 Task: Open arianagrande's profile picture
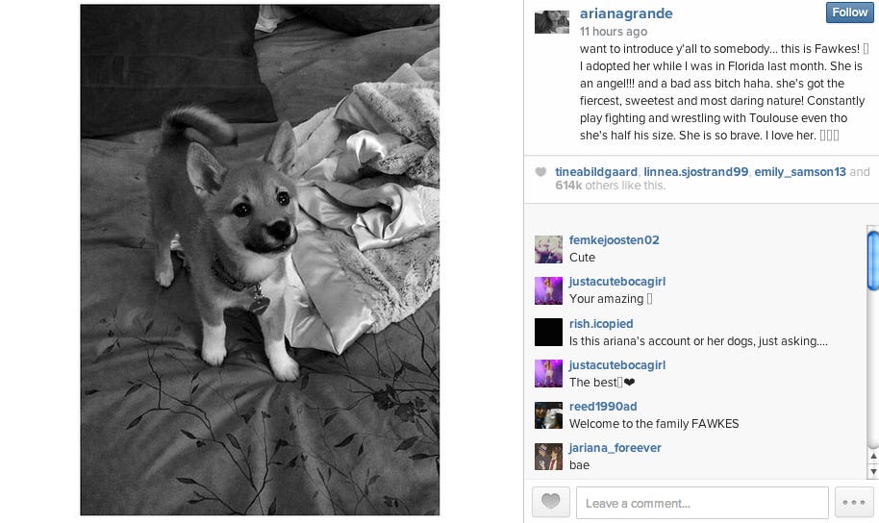click(552, 22)
